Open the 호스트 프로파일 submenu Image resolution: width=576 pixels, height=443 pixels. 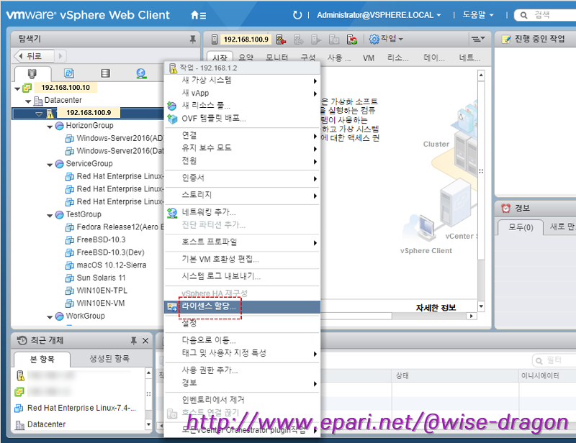point(243,242)
